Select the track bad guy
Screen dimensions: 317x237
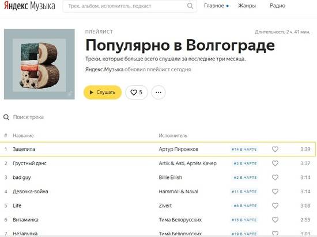[22, 178]
